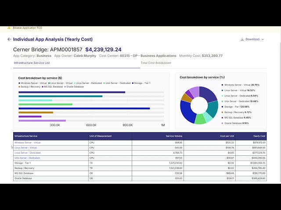Open the Linux Server - Virtual table link
The height and width of the screenshot is (210, 281).
point(25,148)
